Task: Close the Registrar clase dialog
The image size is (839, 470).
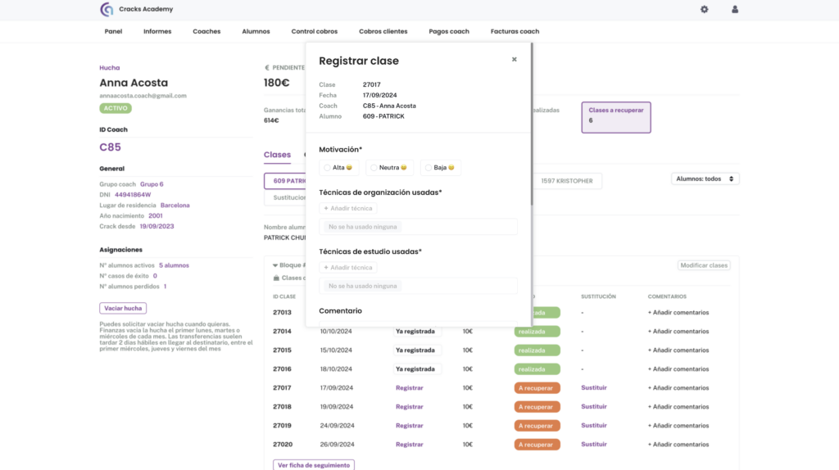Action: point(514,60)
